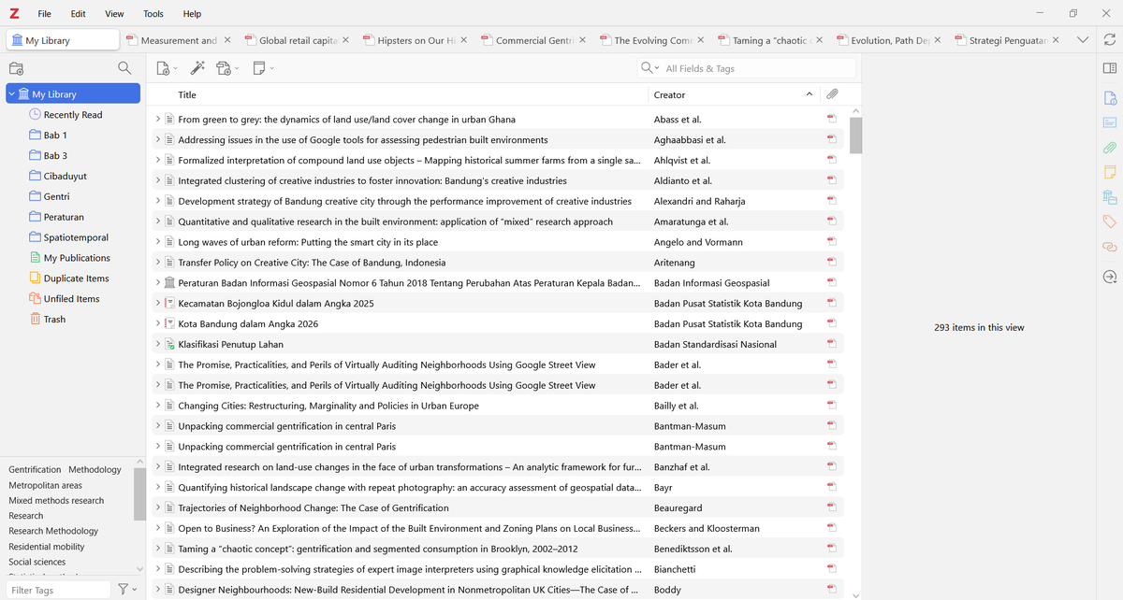Expand Kota Bandung dalam Angka 2026 row

(158, 324)
